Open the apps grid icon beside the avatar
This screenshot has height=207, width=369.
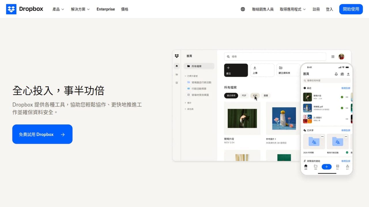click(333, 57)
